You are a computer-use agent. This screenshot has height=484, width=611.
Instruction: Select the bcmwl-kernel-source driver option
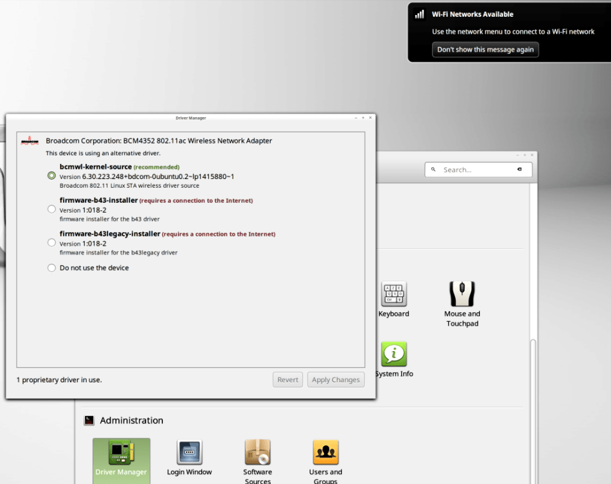tap(52, 176)
